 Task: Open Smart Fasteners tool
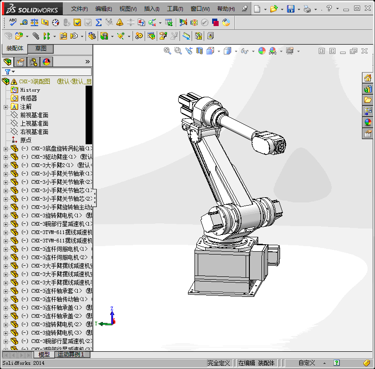(63, 36)
